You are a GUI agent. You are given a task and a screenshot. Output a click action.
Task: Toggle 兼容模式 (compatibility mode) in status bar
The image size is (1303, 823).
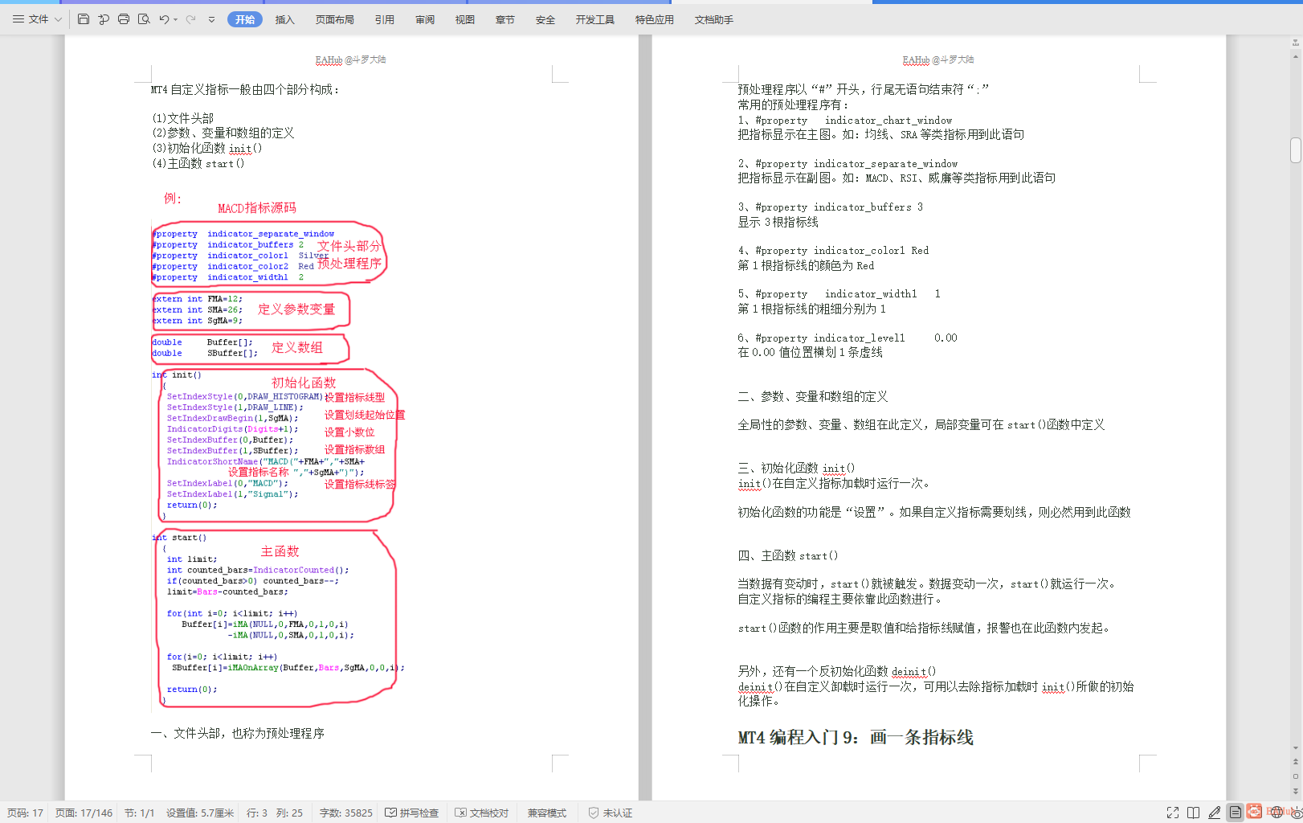tap(546, 813)
